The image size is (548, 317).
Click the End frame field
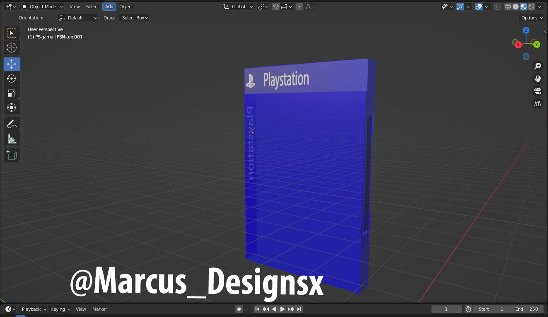[x=526, y=309]
